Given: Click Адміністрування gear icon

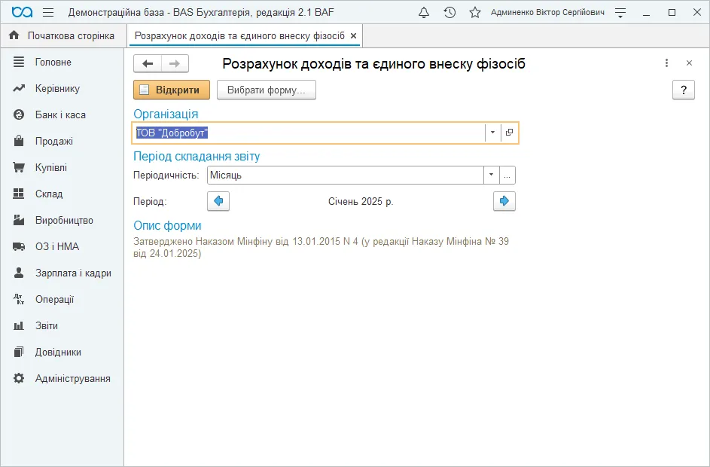Looking at the screenshot, I should pyautogui.click(x=19, y=378).
